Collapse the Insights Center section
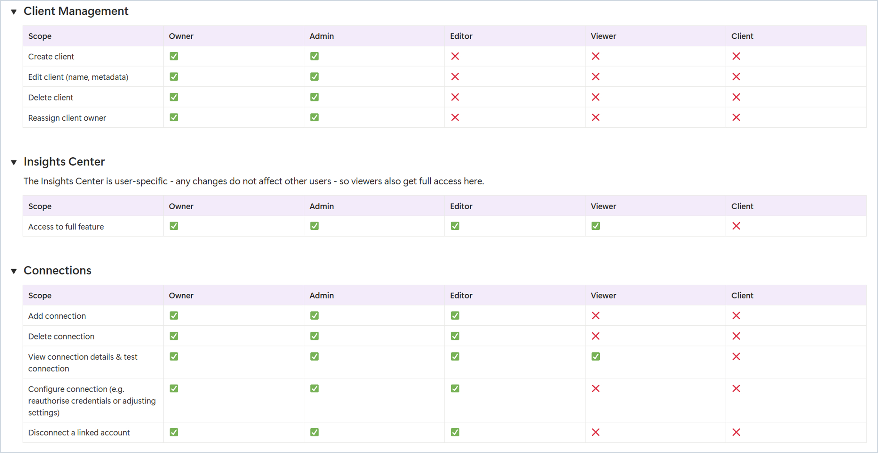This screenshot has height=453, width=878. [x=13, y=162]
